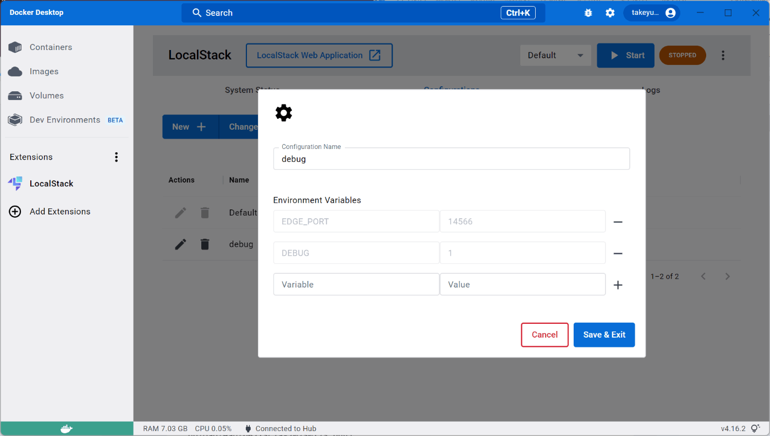The height and width of the screenshot is (436, 770).
Task: Click the DEBUG variable field
Action: pos(356,253)
